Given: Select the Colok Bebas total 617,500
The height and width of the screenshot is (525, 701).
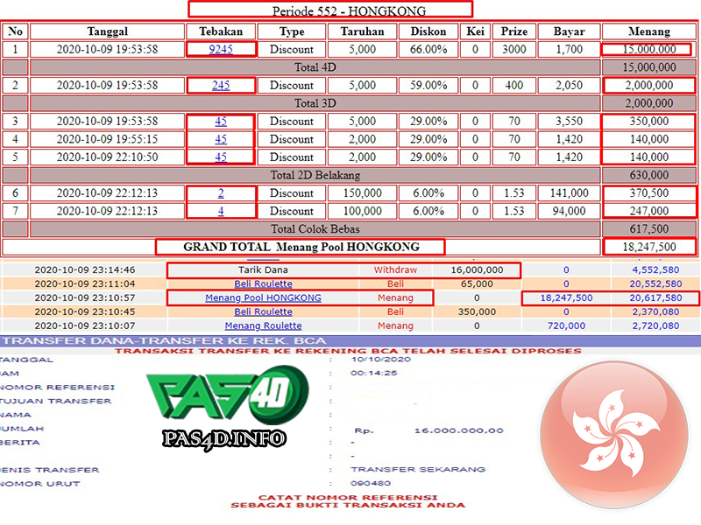Looking at the screenshot, I should click(x=649, y=228).
